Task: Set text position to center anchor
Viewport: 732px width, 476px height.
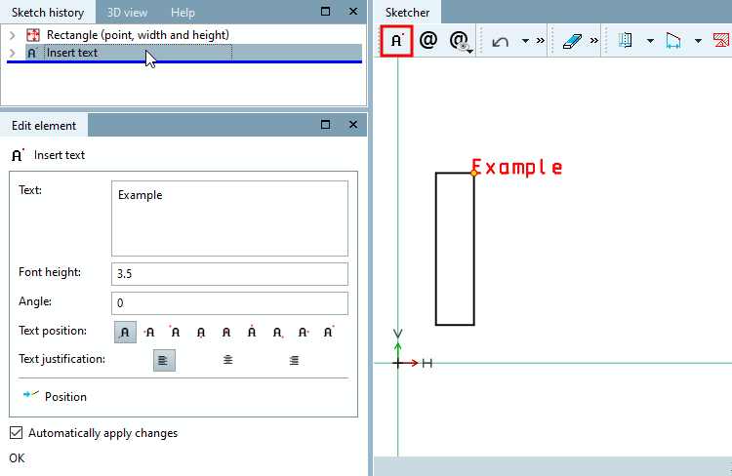Action: 226,332
